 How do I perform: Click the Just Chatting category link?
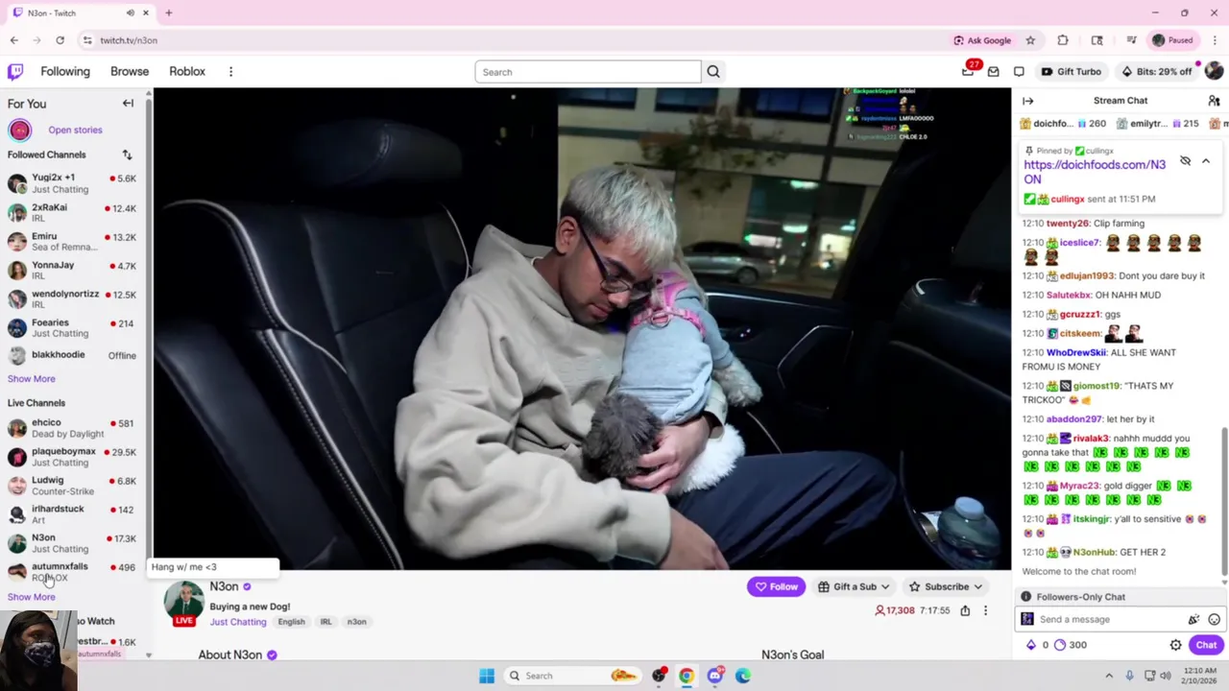click(x=238, y=622)
